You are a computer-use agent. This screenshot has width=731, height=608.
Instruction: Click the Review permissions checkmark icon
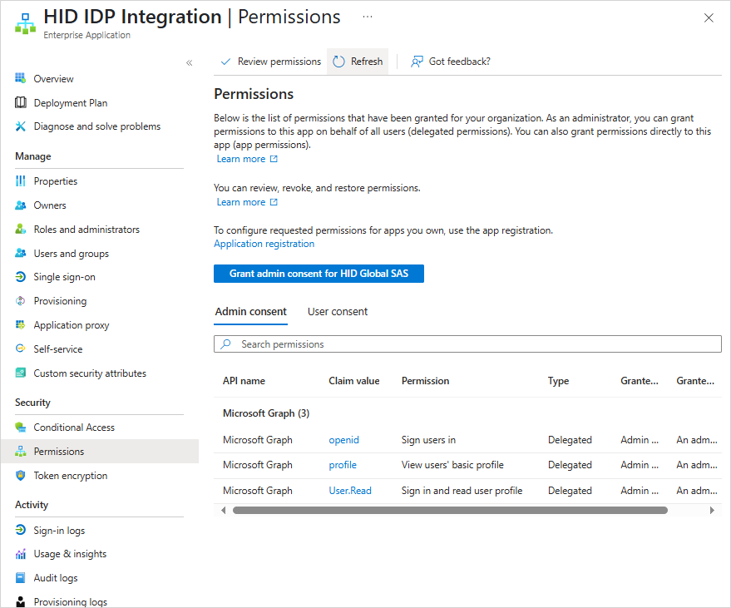pyautogui.click(x=225, y=62)
